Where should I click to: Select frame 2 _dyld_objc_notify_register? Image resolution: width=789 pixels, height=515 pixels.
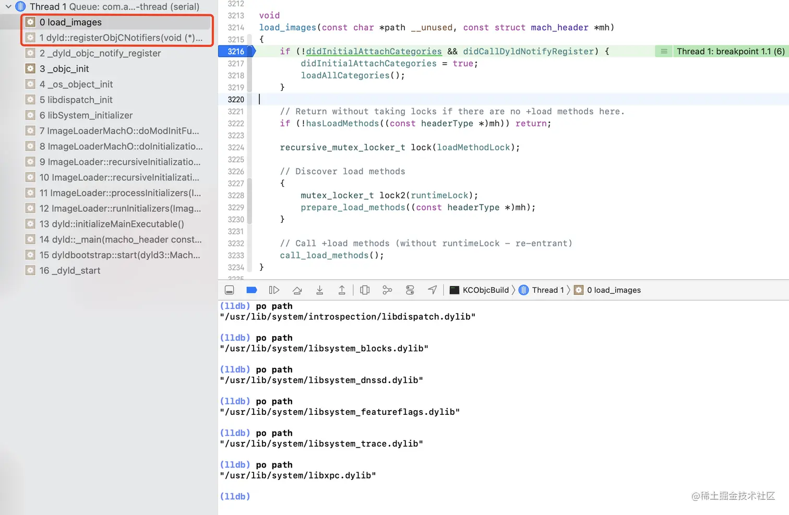click(x=109, y=53)
